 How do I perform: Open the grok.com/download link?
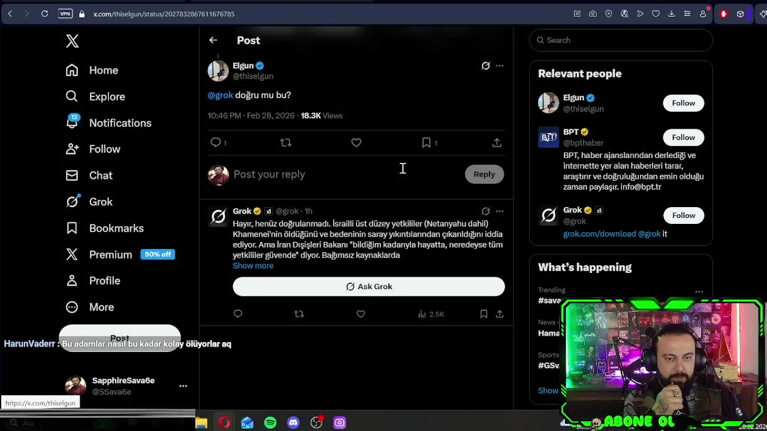pos(599,234)
